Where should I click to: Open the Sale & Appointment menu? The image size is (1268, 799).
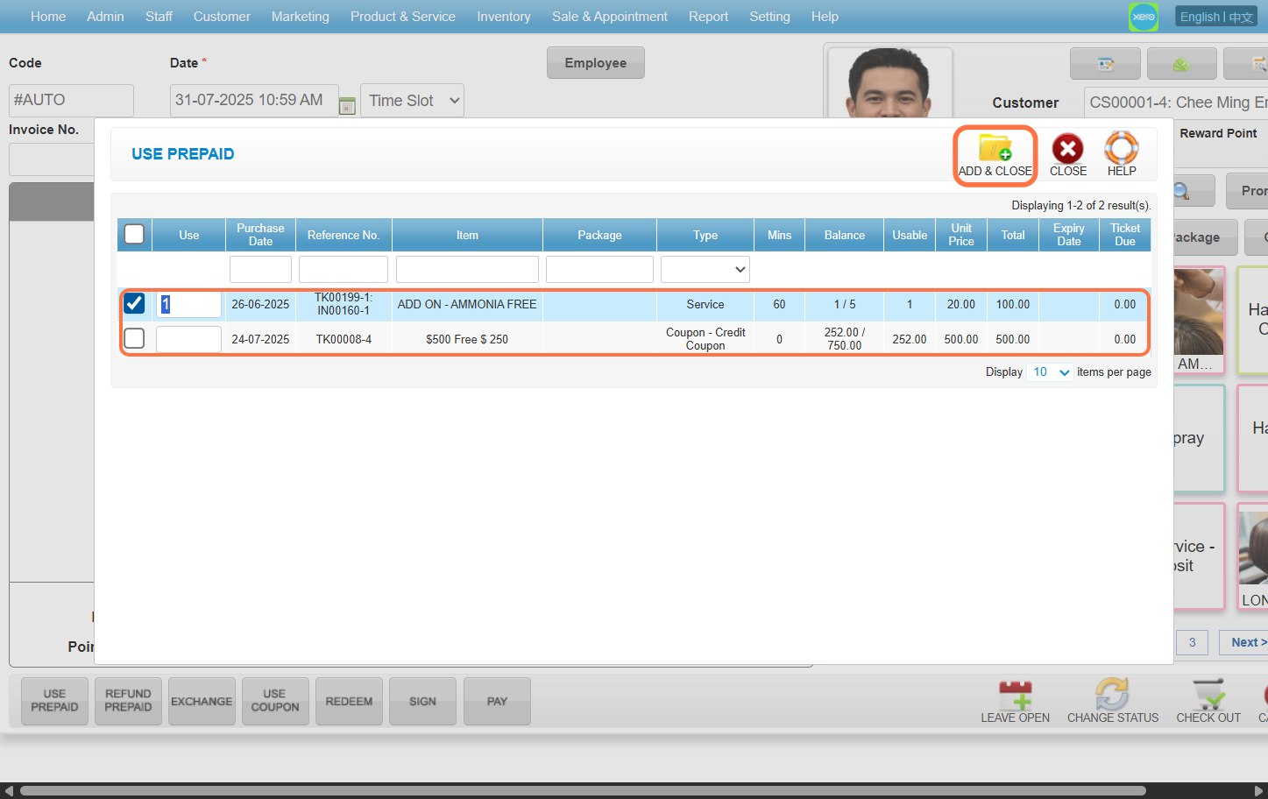coord(609,17)
